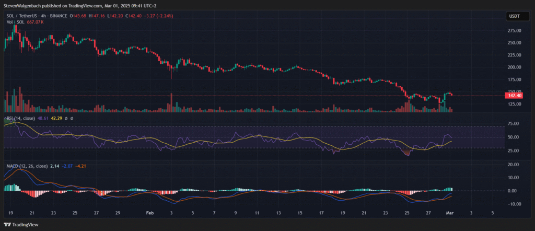Image resolution: width=535 pixels, height=231 pixels.
Task: Click the 7 date label on time axis
Action: [x=214, y=213]
